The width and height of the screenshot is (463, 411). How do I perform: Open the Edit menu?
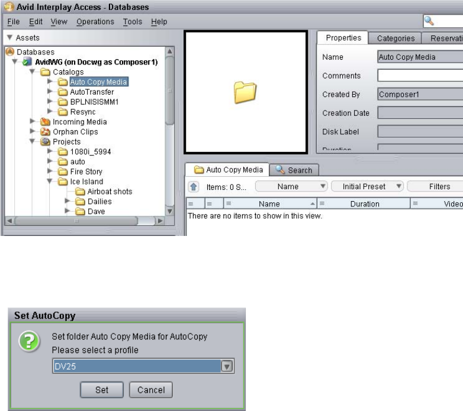pyautogui.click(x=36, y=22)
